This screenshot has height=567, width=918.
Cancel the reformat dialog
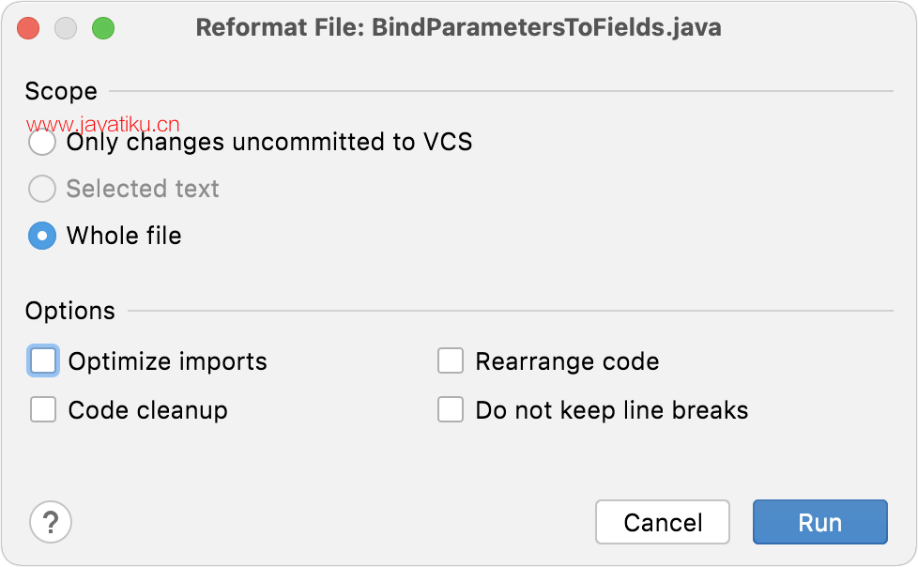pyautogui.click(x=663, y=522)
